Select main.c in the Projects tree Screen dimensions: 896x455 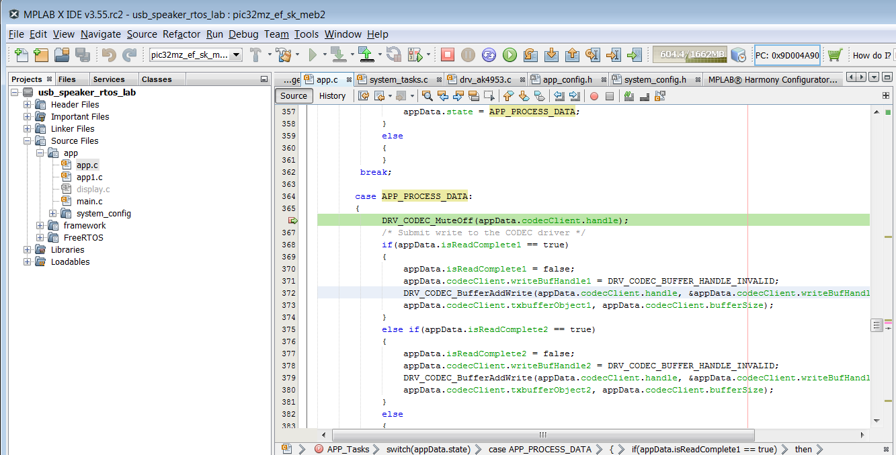89,202
